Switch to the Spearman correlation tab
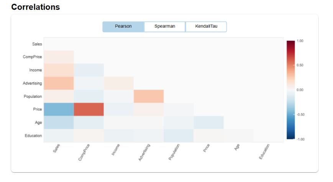The height and width of the screenshot is (182, 333). (165, 26)
